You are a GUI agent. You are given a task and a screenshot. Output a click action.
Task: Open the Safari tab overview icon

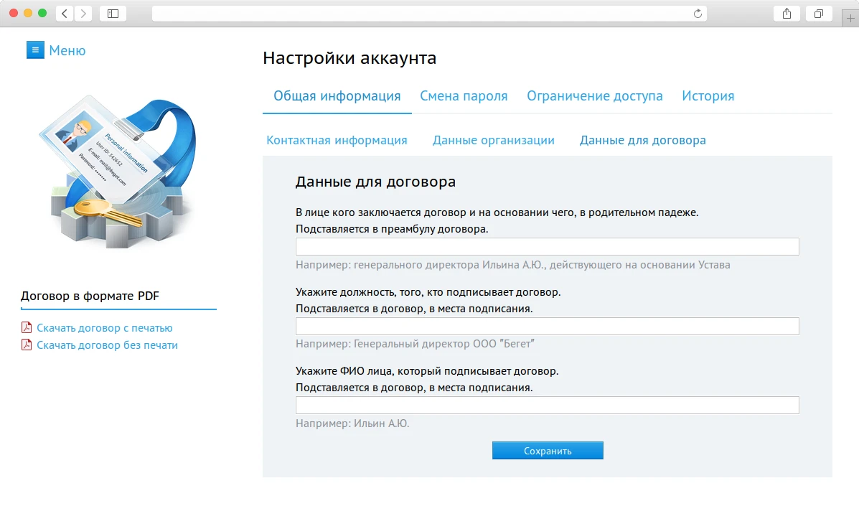pyautogui.click(x=818, y=13)
